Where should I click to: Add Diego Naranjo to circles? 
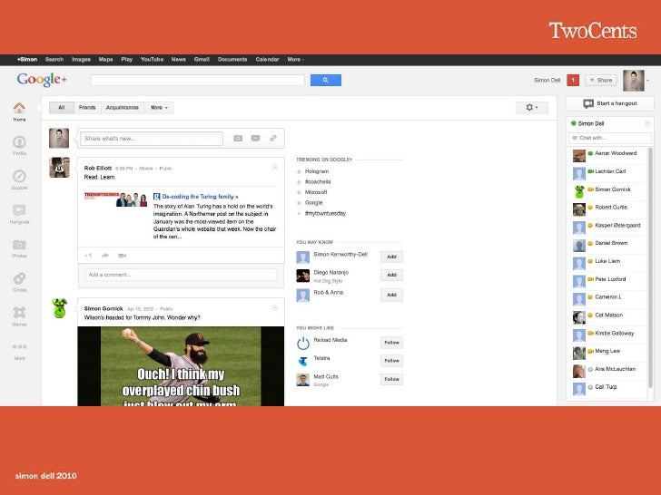[x=391, y=275]
